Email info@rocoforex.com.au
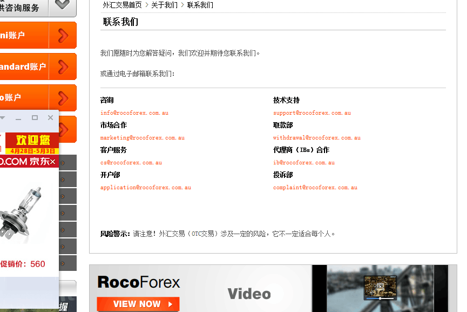 (134, 113)
